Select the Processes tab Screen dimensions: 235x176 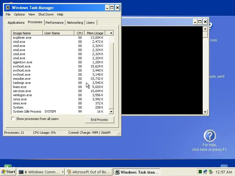[x=35, y=22]
